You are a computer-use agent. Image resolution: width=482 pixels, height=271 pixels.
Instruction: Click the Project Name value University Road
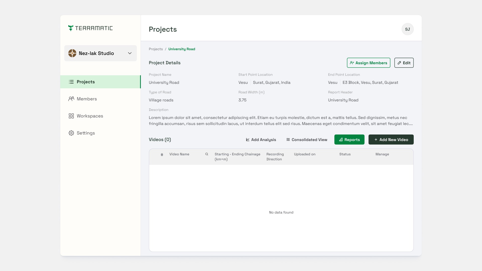[x=164, y=83]
